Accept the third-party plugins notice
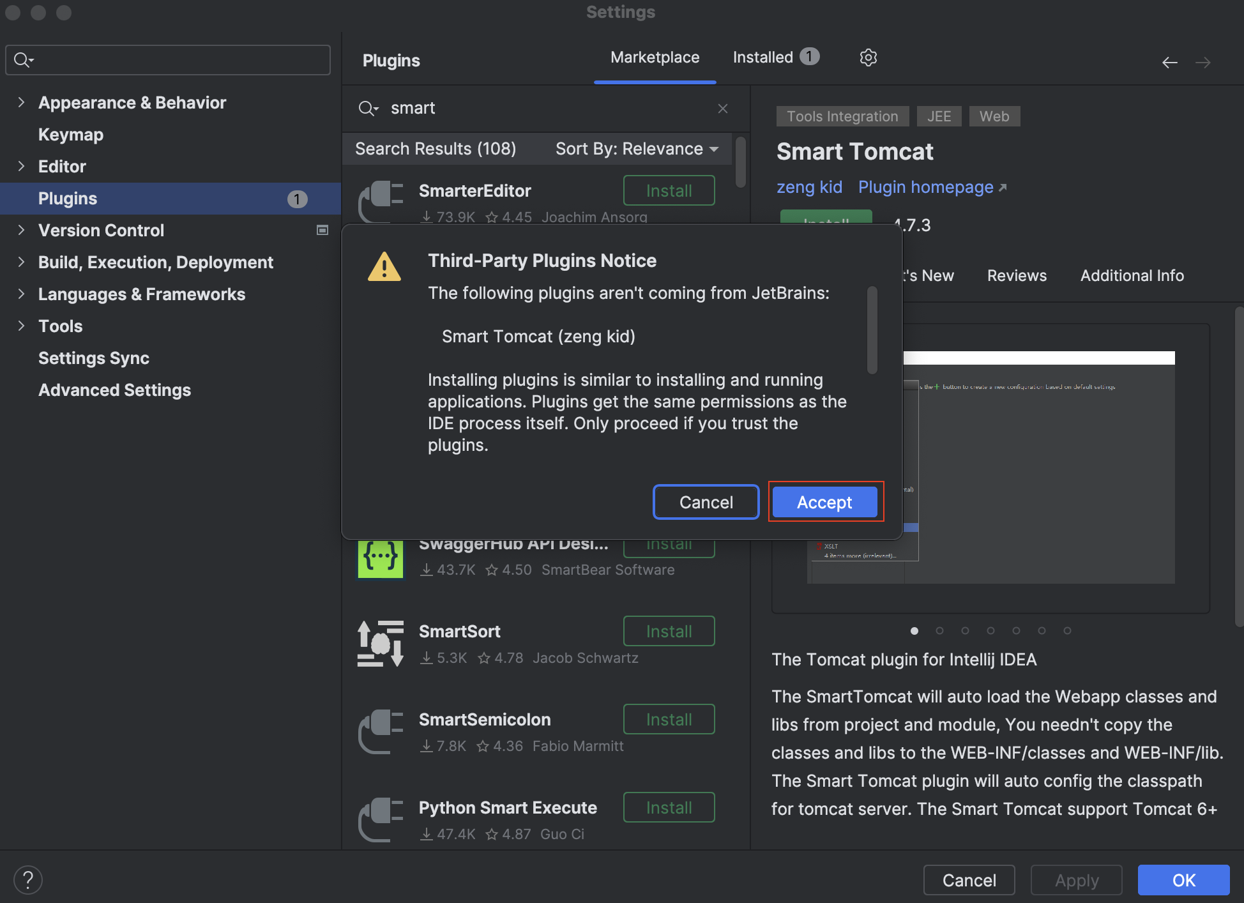The height and width of the screenshot is (903, 1244). (824, 503)
